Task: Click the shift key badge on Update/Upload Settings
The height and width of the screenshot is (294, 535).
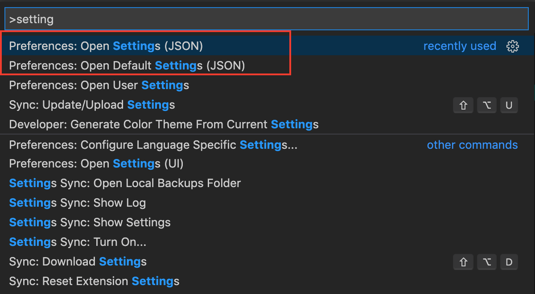Action: 463,105
